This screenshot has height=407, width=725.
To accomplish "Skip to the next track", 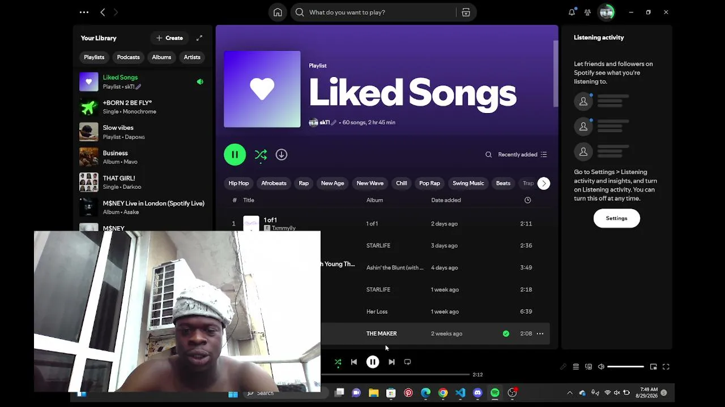I will (x=391, y=362).
